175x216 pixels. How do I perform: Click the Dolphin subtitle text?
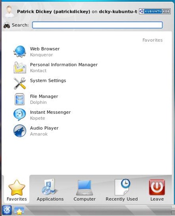[38, 102]
